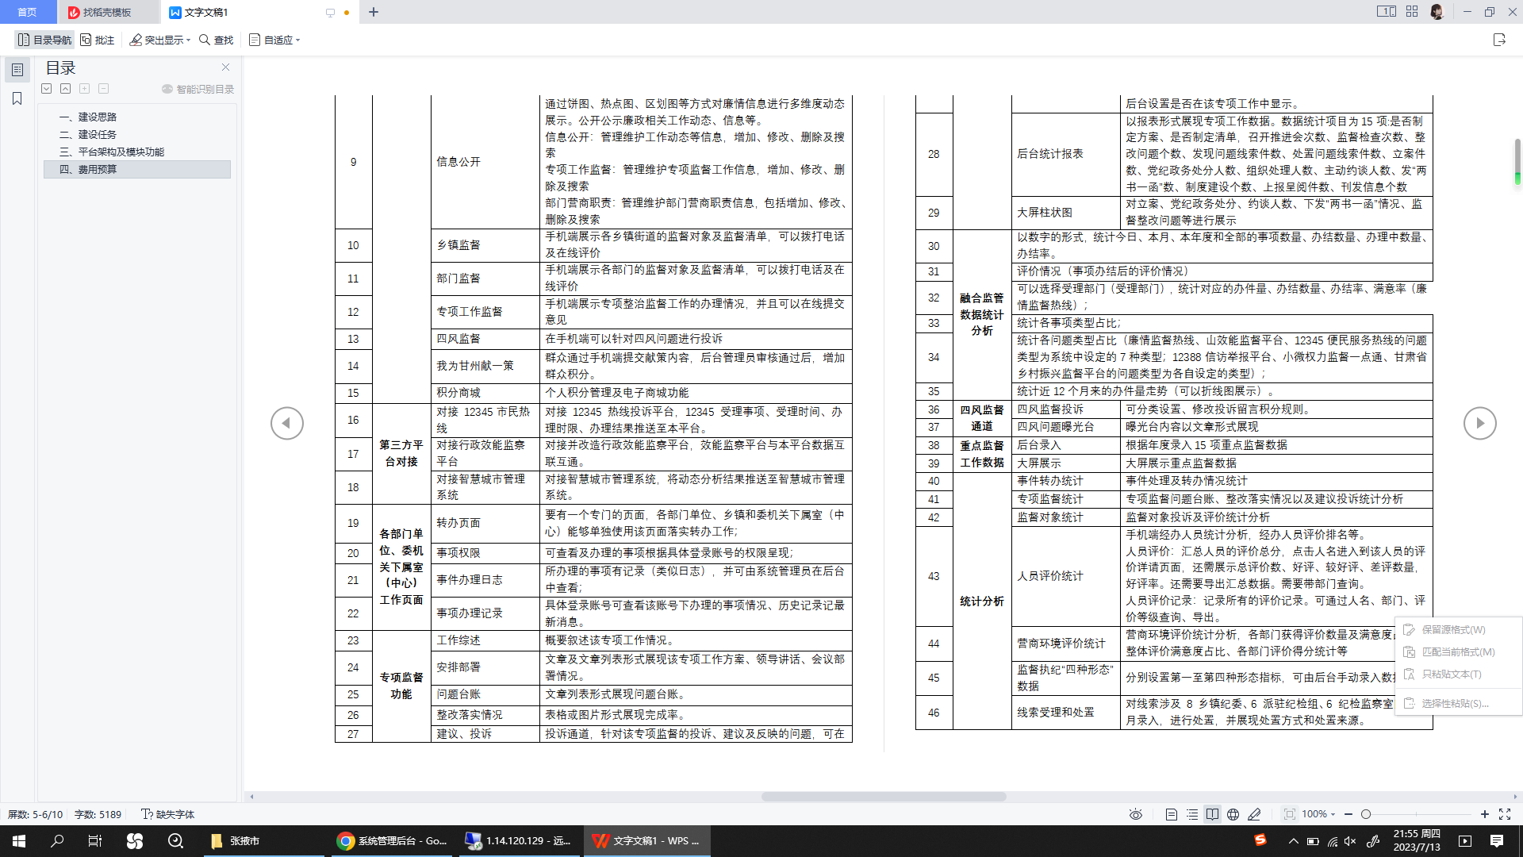
Task: Click the demote heading minus icon
Action: (x=103, y=89)
